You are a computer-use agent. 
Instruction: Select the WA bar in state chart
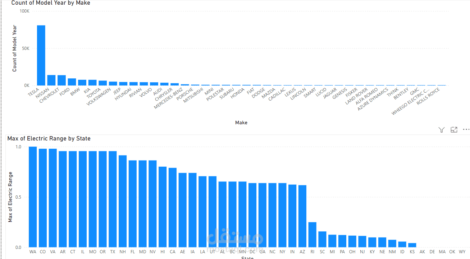click(x=33, y=197)
